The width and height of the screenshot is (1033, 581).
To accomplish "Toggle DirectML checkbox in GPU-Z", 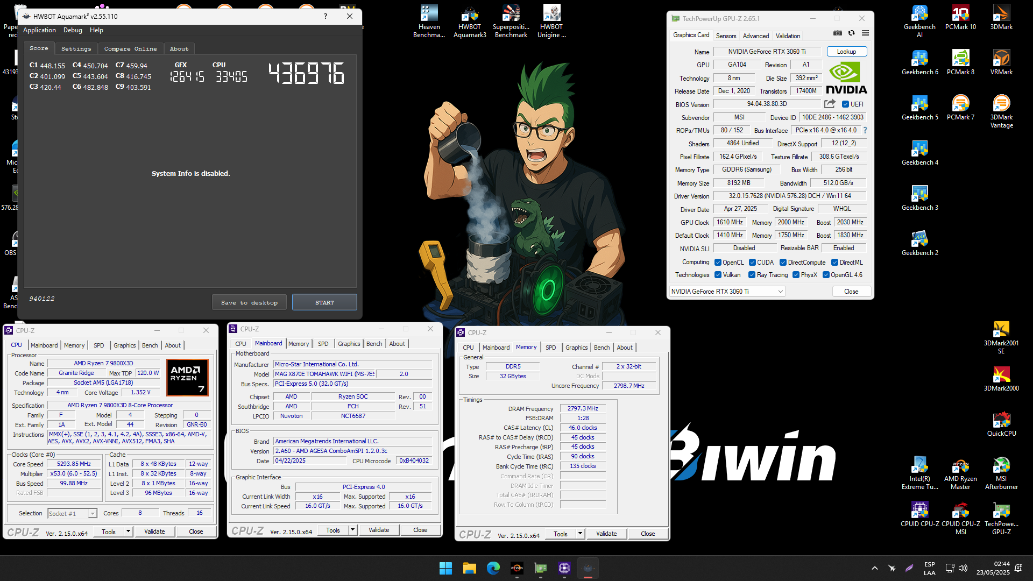I will click(834, 263).
